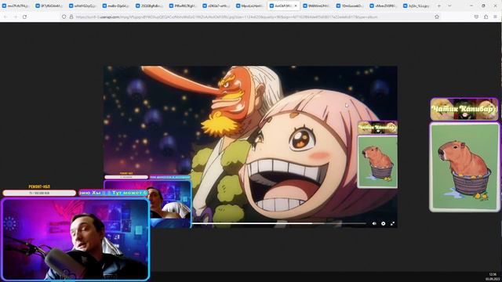Switch to the sixth browser tab
The image size is (502, 282).
coord(183,5)
